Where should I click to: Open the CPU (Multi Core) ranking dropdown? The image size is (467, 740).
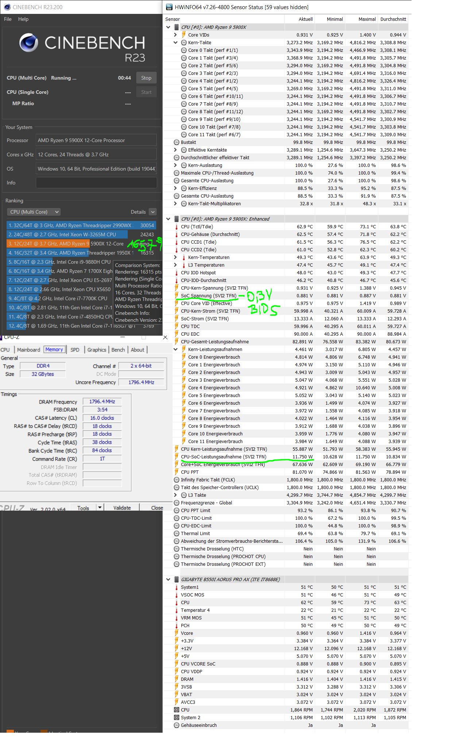tap(34, 212)
